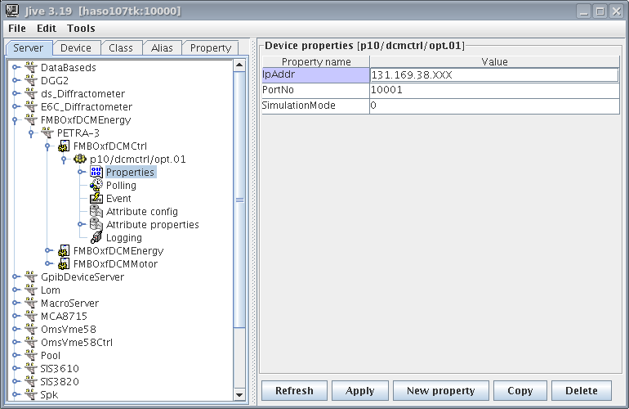629x409 pixels.
Task: Click the E6C_Diffractometer server icon
Action: pos(31,106)
